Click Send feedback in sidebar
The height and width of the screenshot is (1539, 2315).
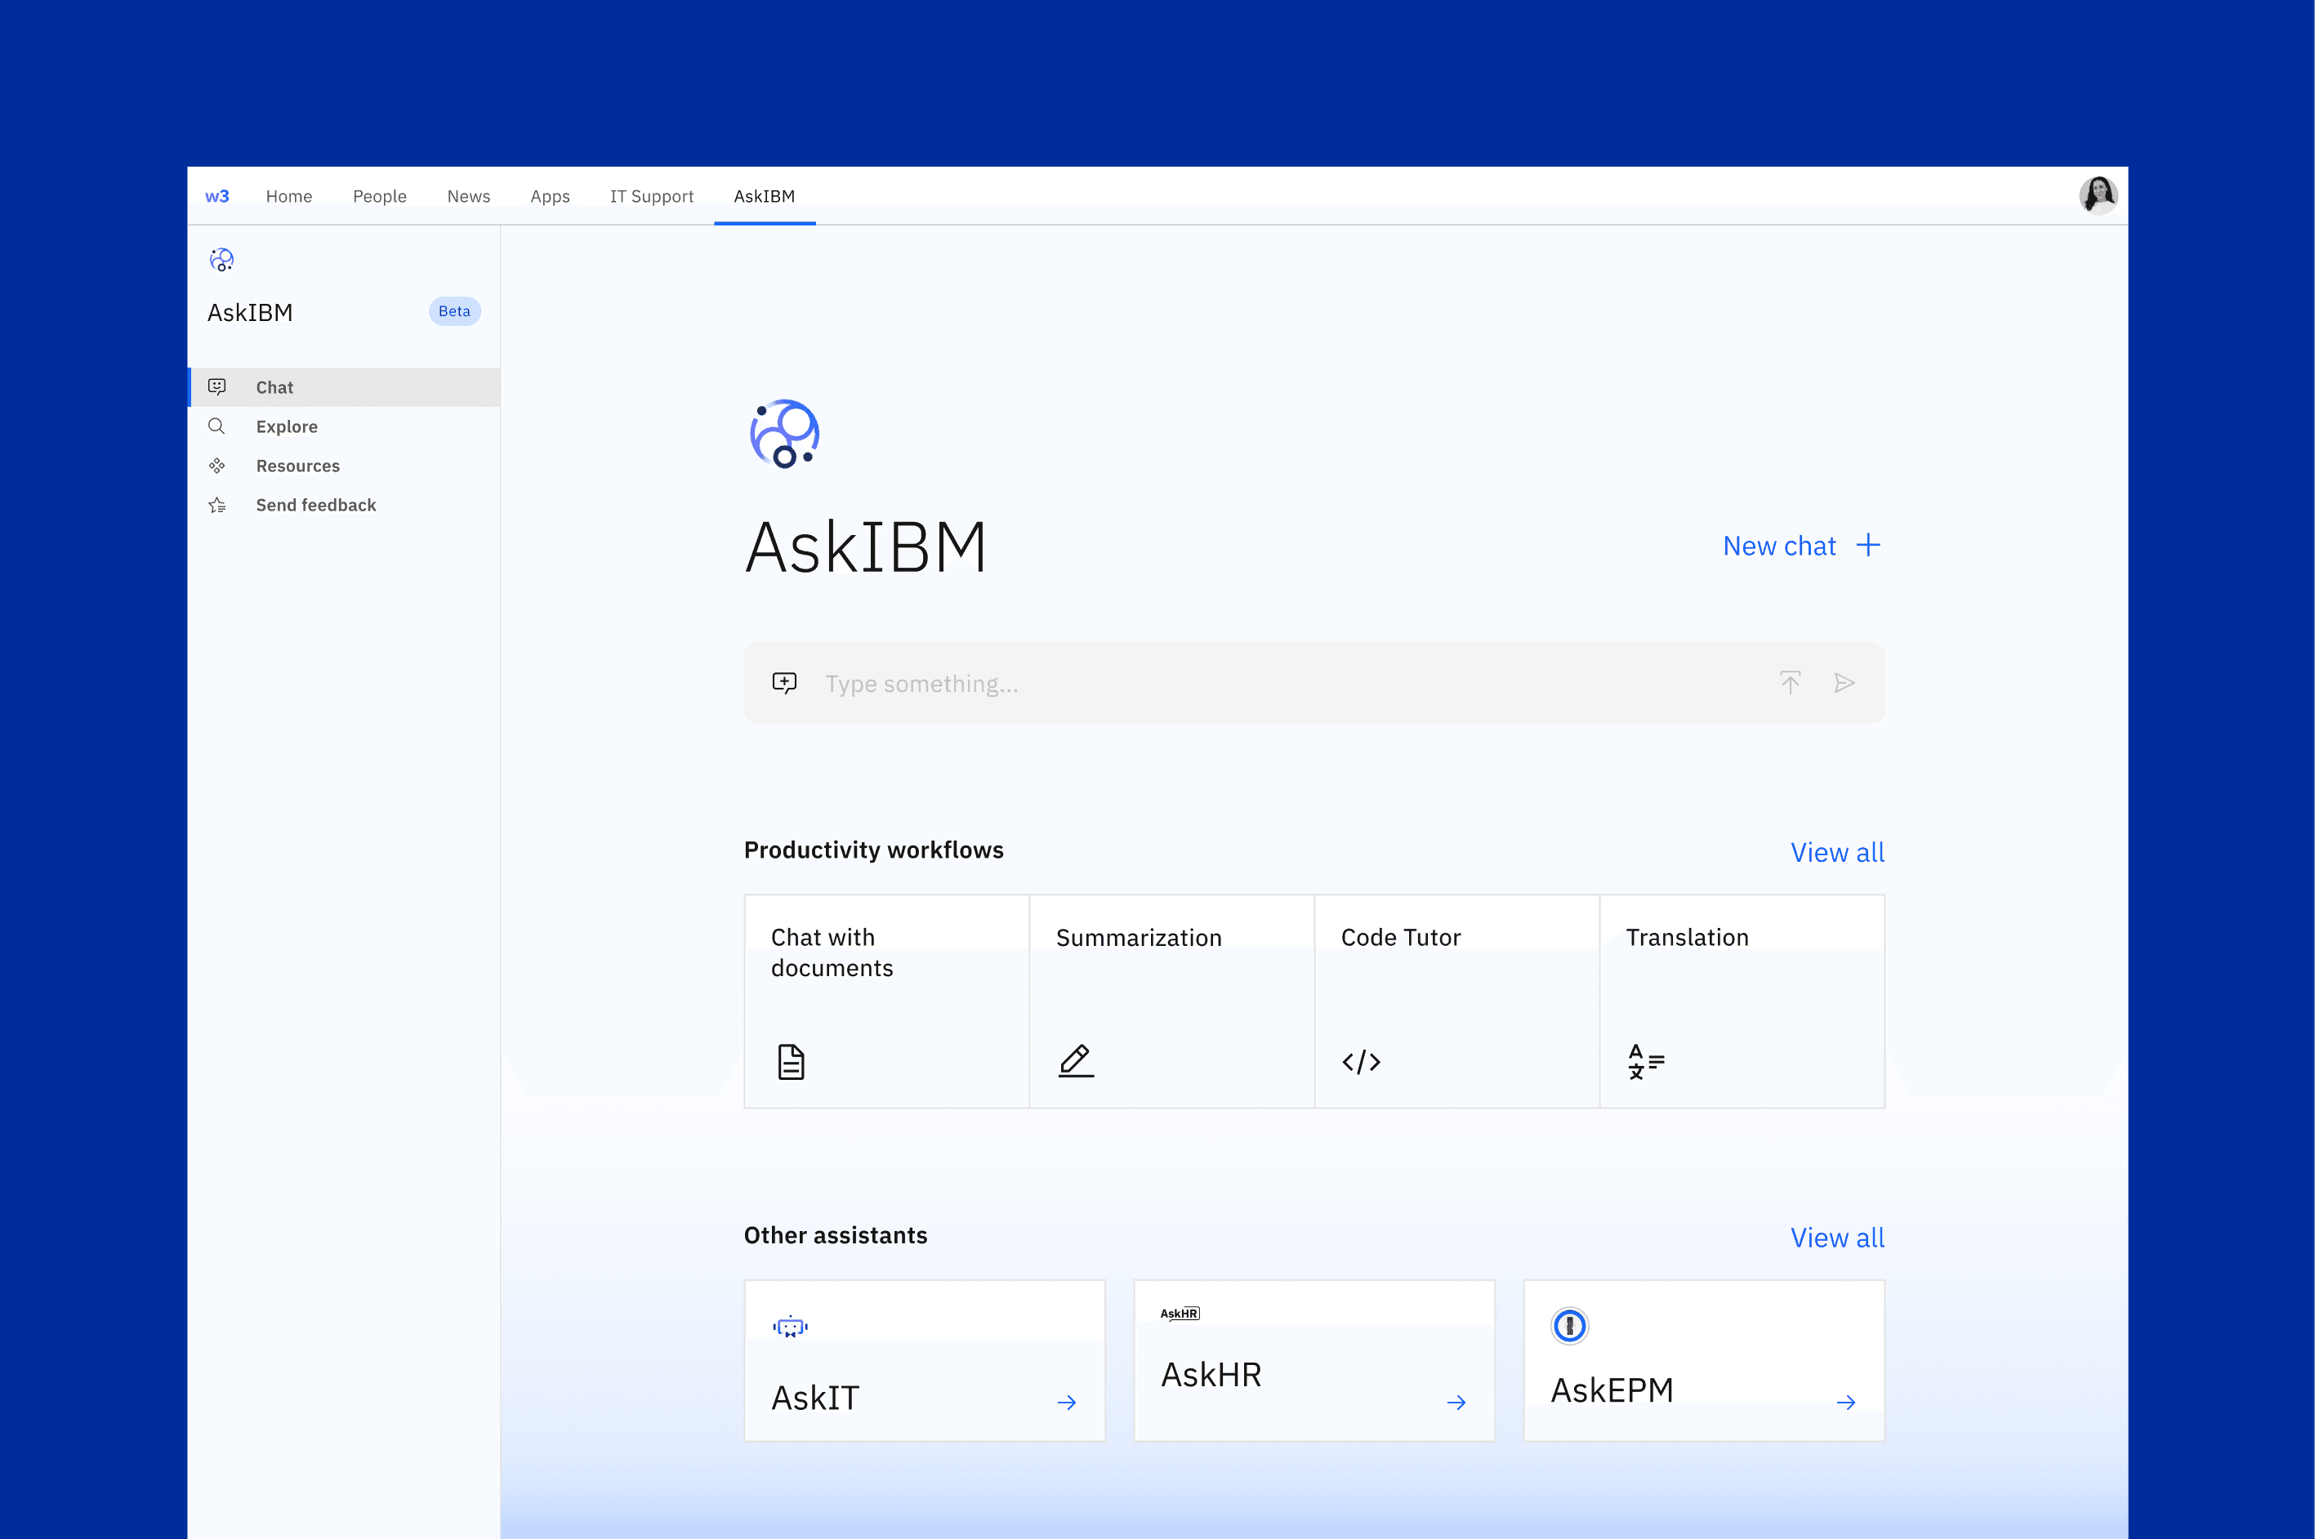(316, 506)
